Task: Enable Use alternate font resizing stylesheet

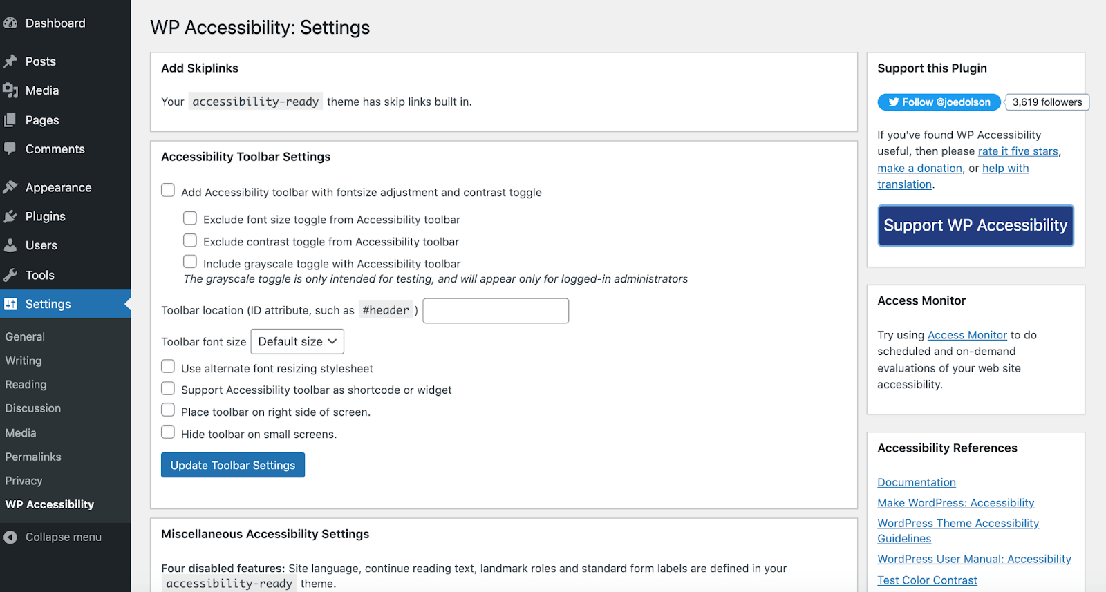Action: point(168,366)
